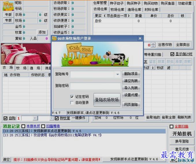Select the 农 场 tab on the left panel

8,68
